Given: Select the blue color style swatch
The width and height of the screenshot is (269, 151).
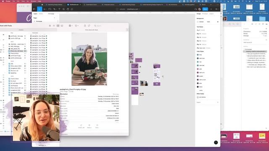Looking at the screenshot, I should coord(198,55).
